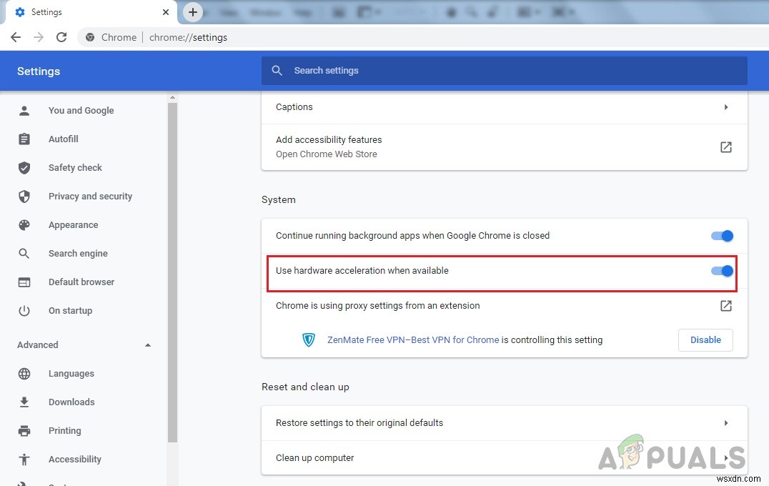
Task: Expand the Captions settings section
Action: 726,106
